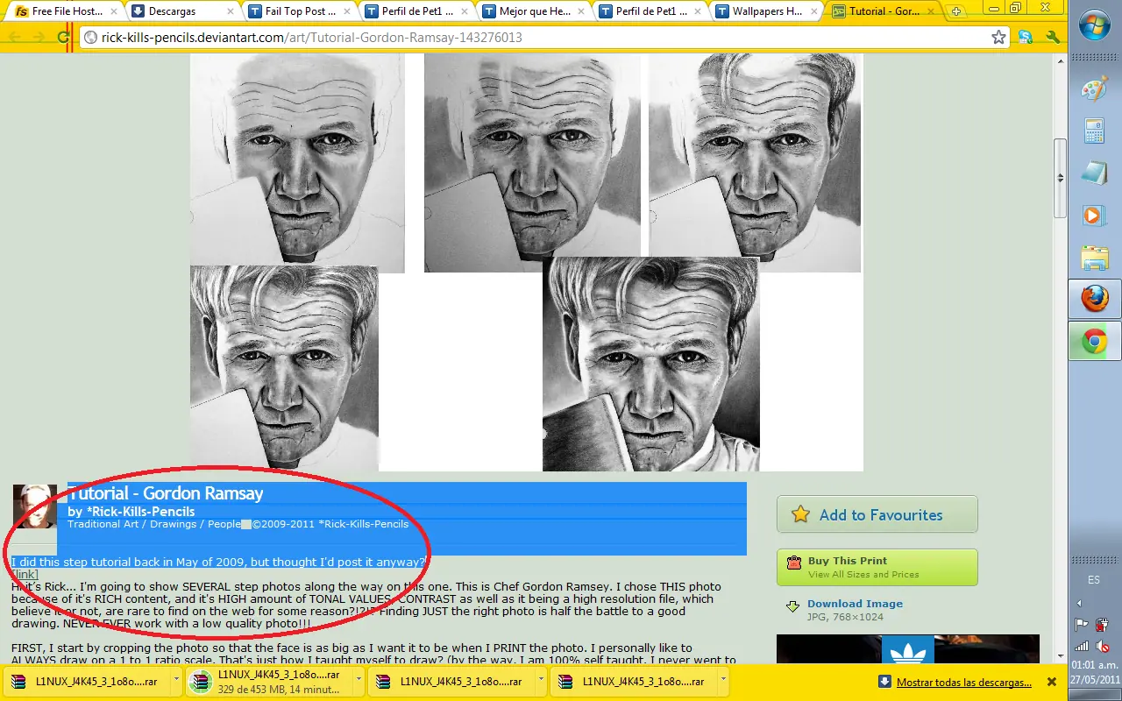The height and width of the screenshot is (701, 1122).
Task: Open the Notepad taskbar icon
Action: [1095, 173]
